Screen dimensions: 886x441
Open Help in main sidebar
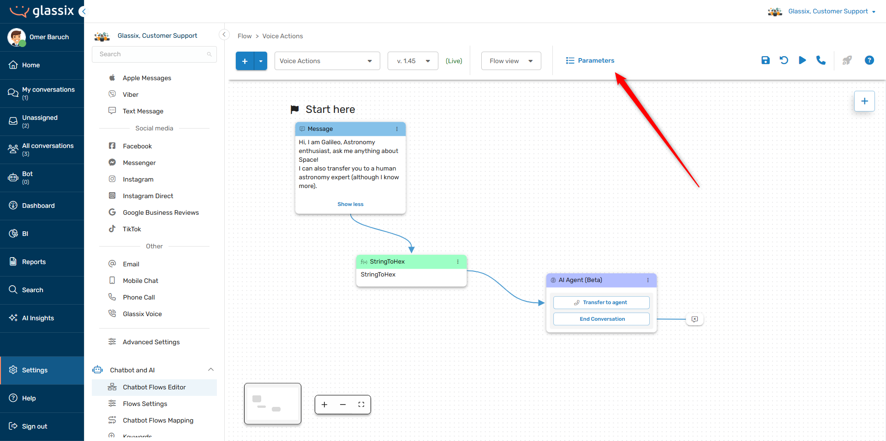coord(42,398)
